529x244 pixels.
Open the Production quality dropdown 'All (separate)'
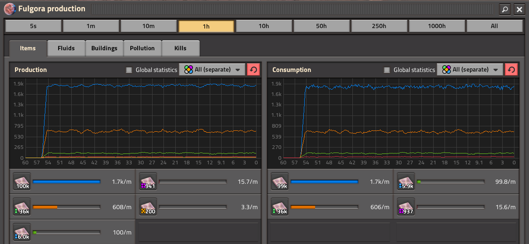[212, 70]
